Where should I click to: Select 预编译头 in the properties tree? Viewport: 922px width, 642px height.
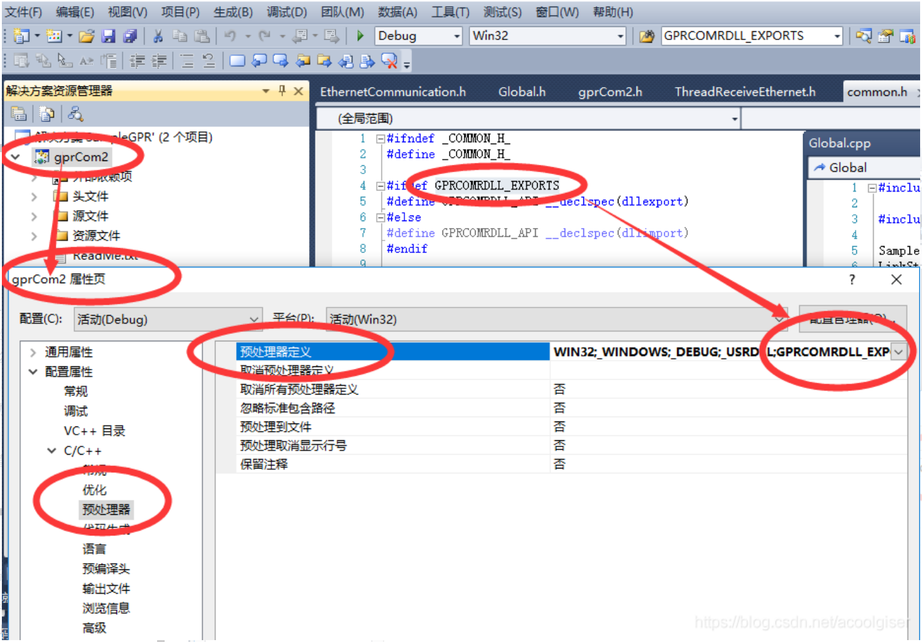[105, 568]
